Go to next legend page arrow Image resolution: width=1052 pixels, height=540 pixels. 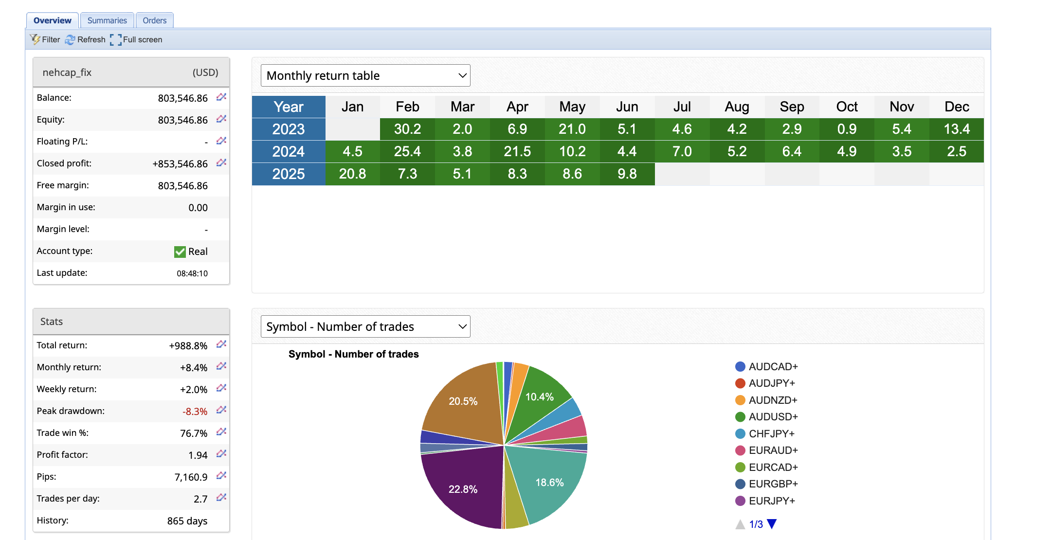772,524
